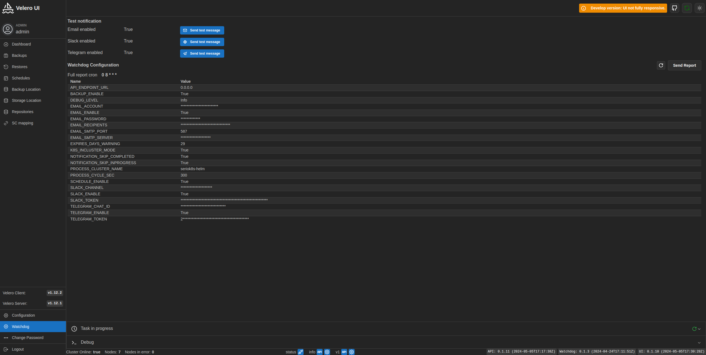Navigate to Schedules
Image resolution: width=706 pixels, height=355 pixels.
33,78
